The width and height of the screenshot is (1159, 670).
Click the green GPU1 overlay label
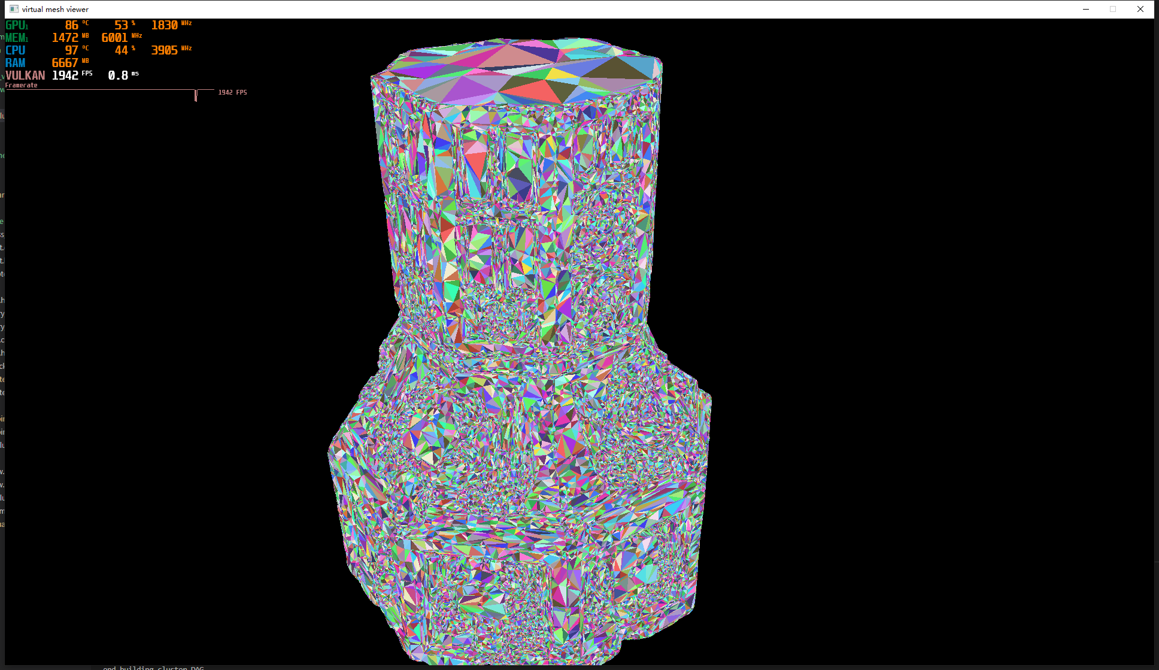[x=16, y=25]
